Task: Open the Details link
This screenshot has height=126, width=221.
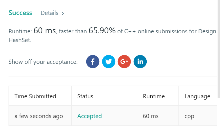Action: coord(49,13)
